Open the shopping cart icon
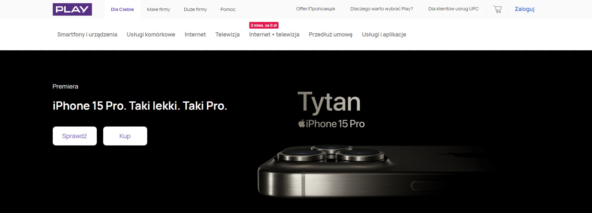The width and height of the screenshot is (592, 213). [x=497, y=9]
